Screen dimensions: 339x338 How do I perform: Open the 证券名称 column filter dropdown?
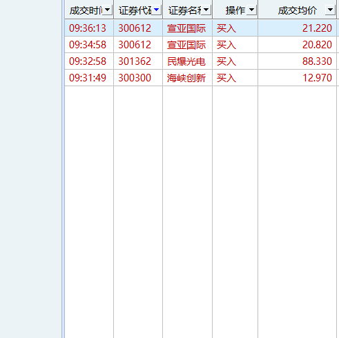(x=206, y=10)
